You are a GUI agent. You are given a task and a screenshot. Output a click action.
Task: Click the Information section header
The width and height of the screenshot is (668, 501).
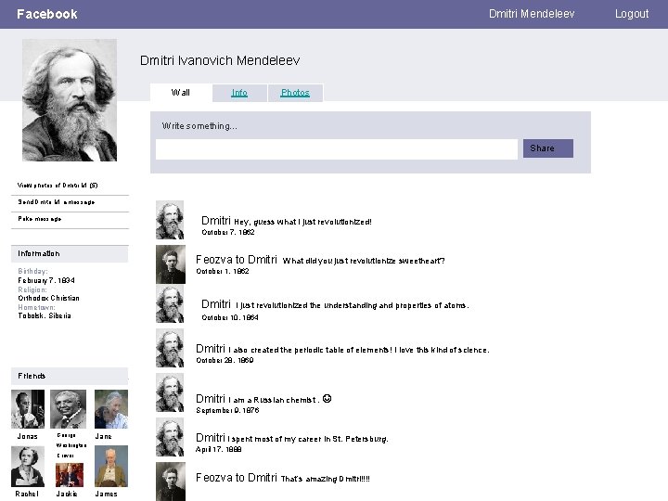click(70, 253)
